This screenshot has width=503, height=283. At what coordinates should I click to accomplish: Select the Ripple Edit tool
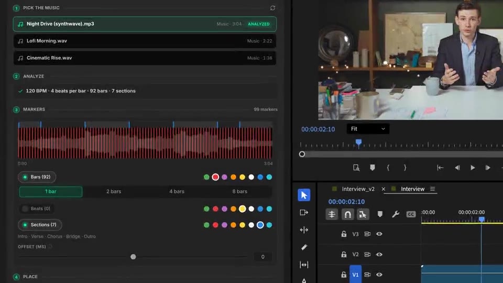click(x=304, y=230)
